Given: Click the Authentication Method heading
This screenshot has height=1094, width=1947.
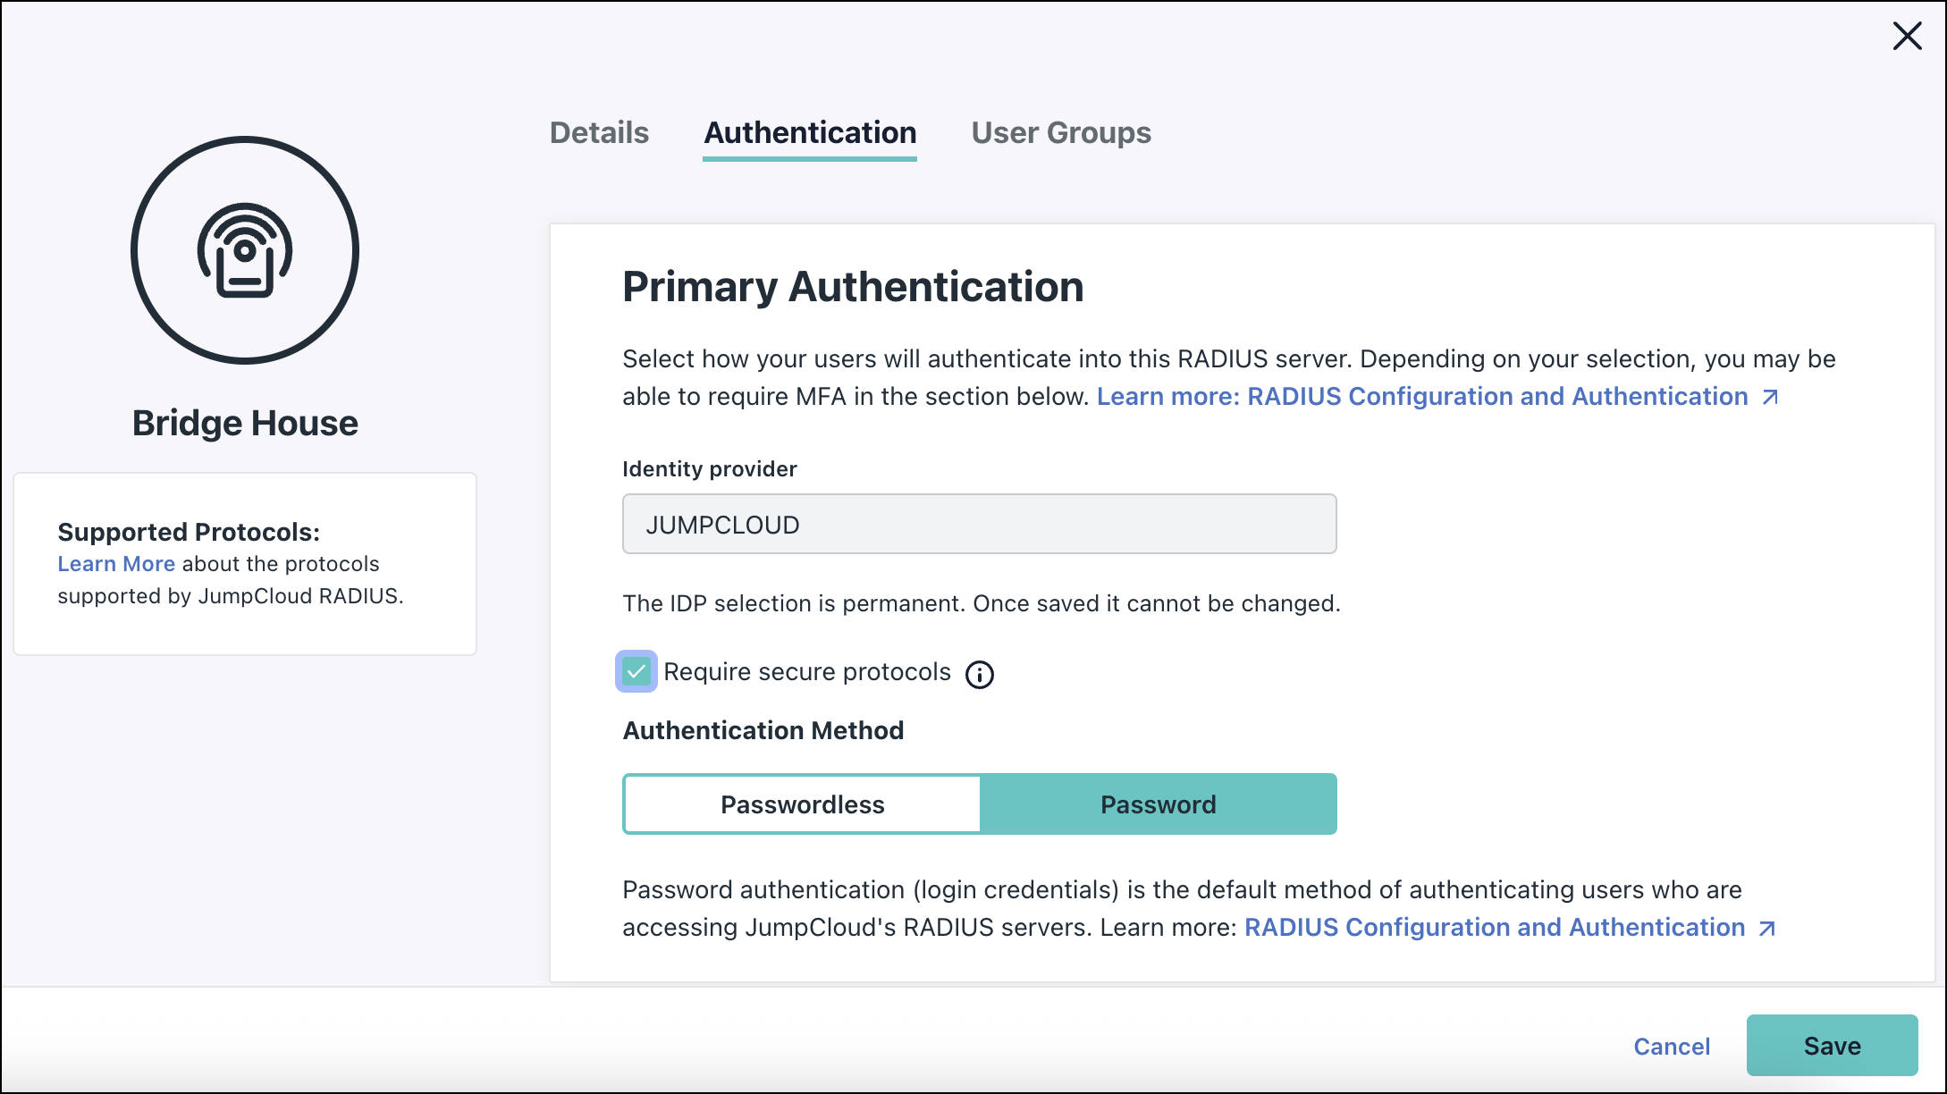Looking at the screenshot, I should pyautogui.click(x=763, y=731).
